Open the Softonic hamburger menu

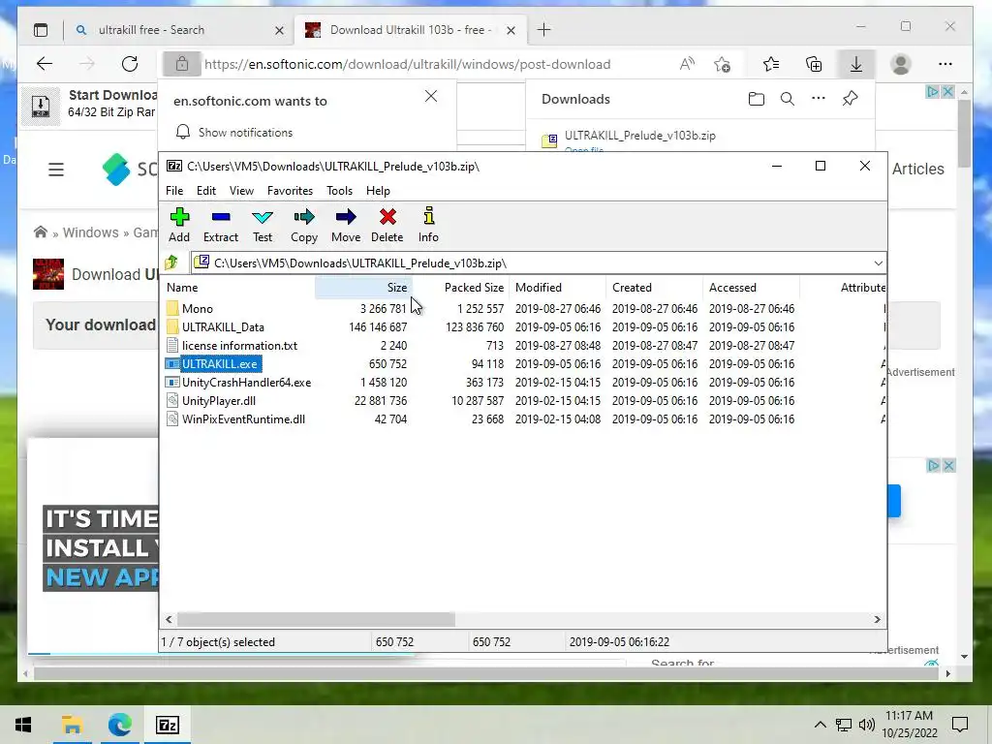[x=55, y=170]
